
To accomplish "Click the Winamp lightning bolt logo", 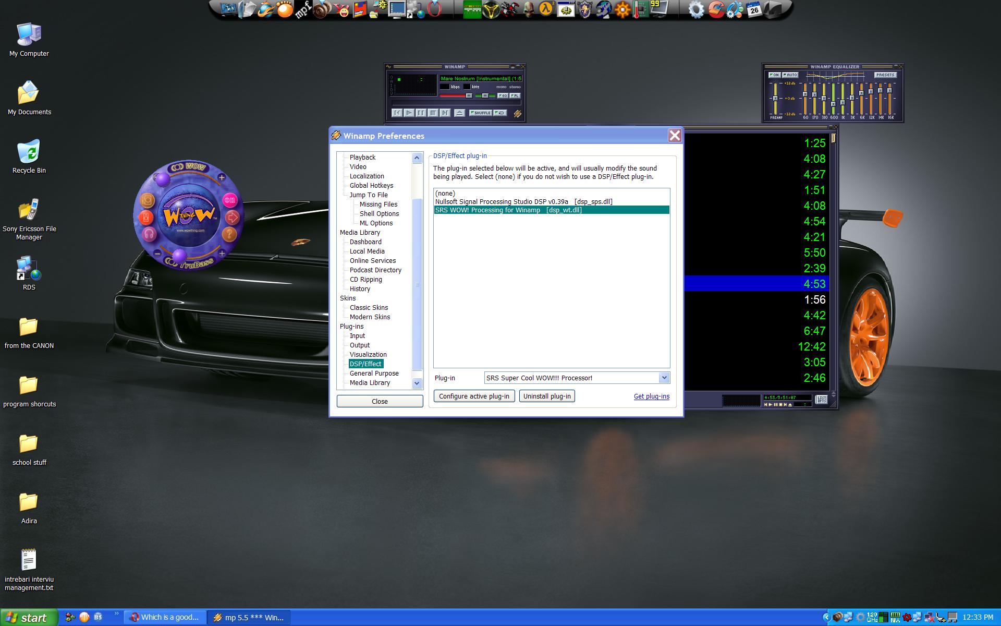I will coord(517,113).
